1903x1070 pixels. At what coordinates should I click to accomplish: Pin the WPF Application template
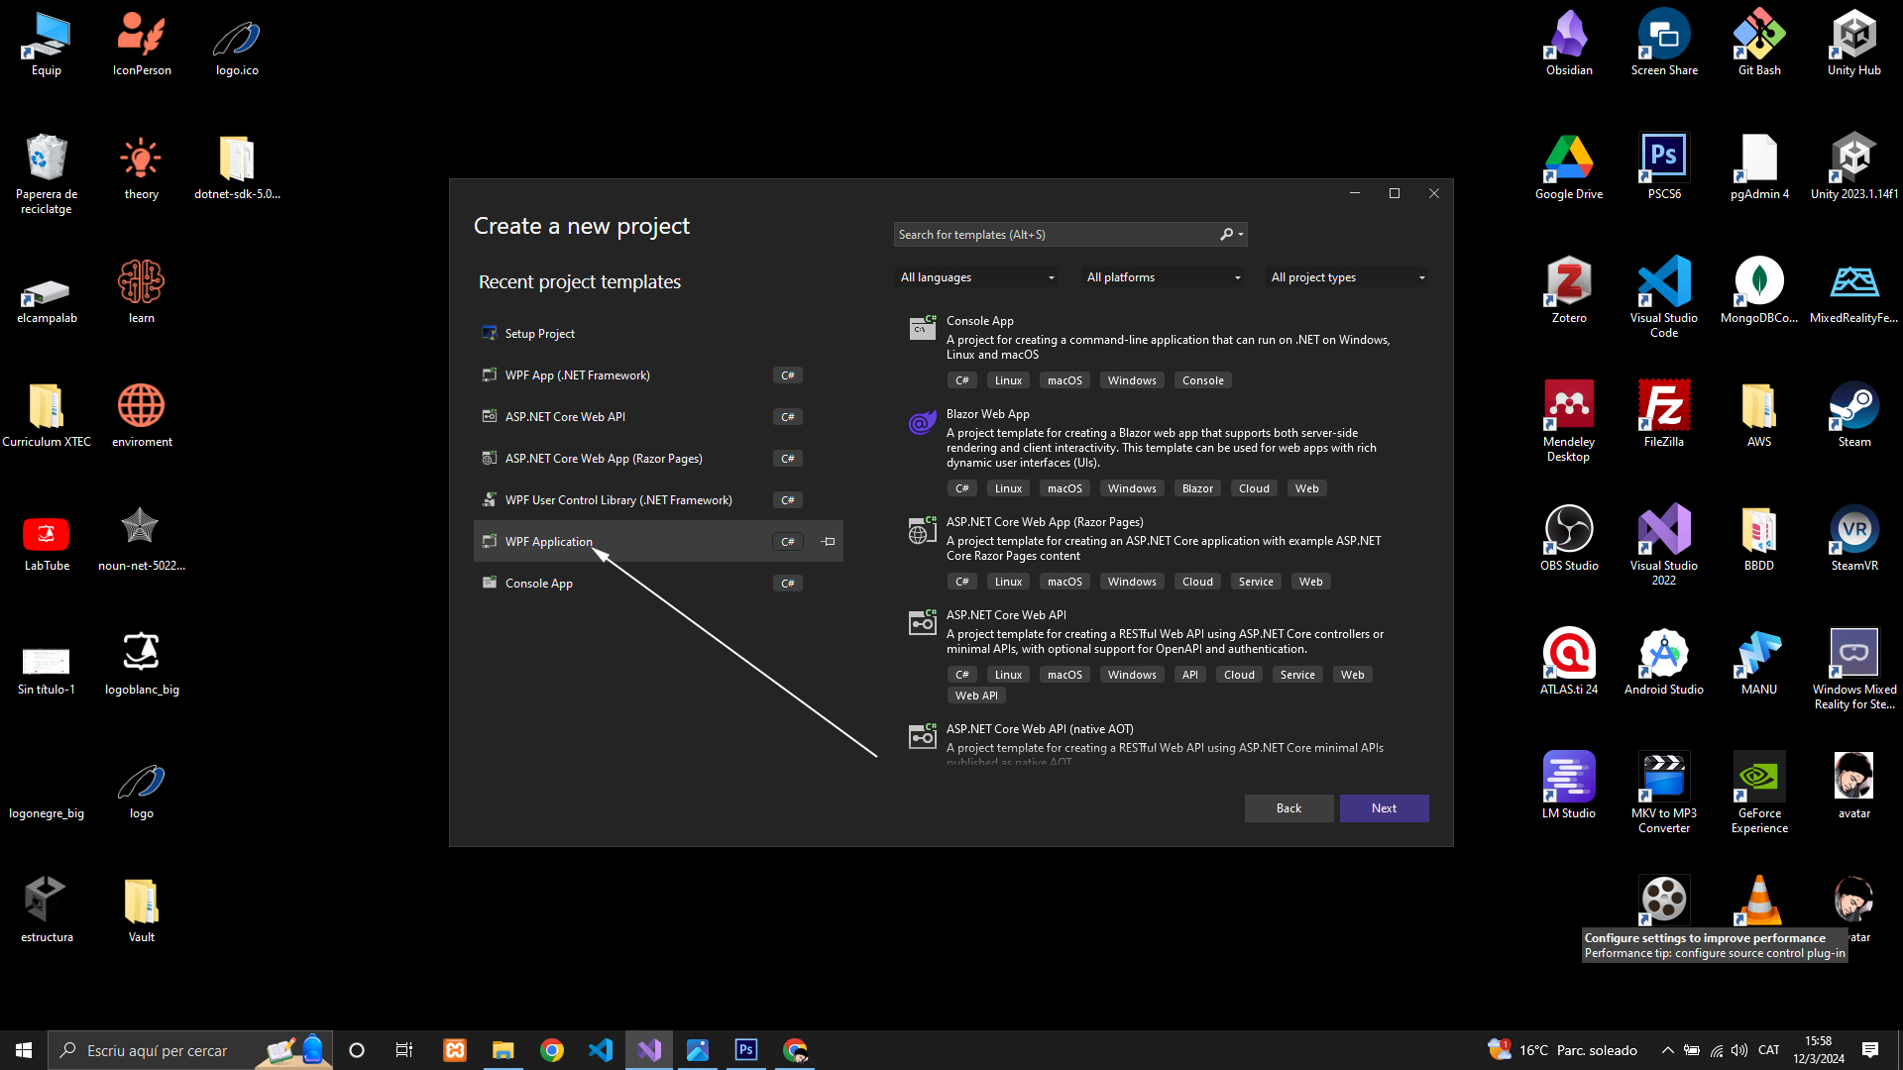tap(829, 542)
